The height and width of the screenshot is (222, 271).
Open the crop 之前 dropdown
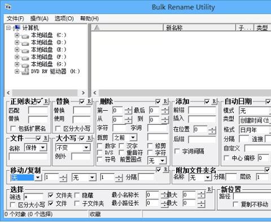point(133,137)
